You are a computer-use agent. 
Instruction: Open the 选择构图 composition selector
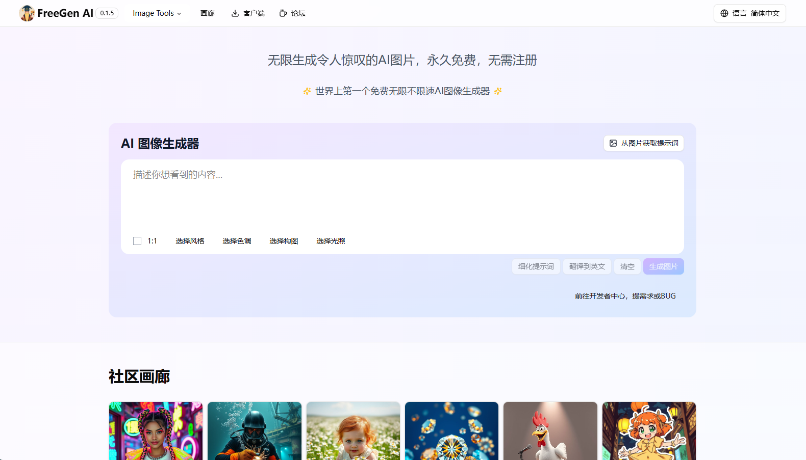[x=284, y=241]
